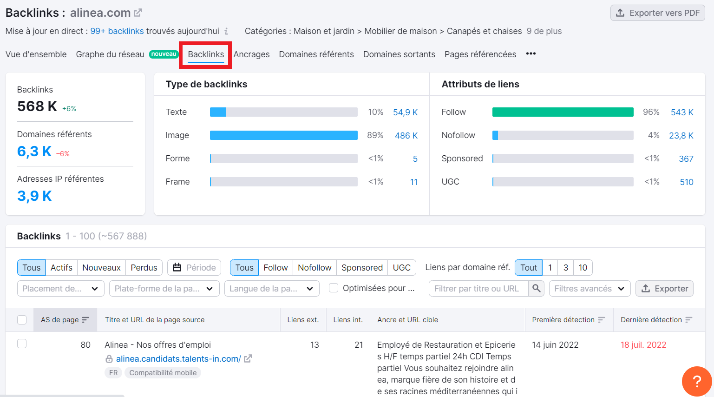Click the Forme count 5

pos(415,159)
